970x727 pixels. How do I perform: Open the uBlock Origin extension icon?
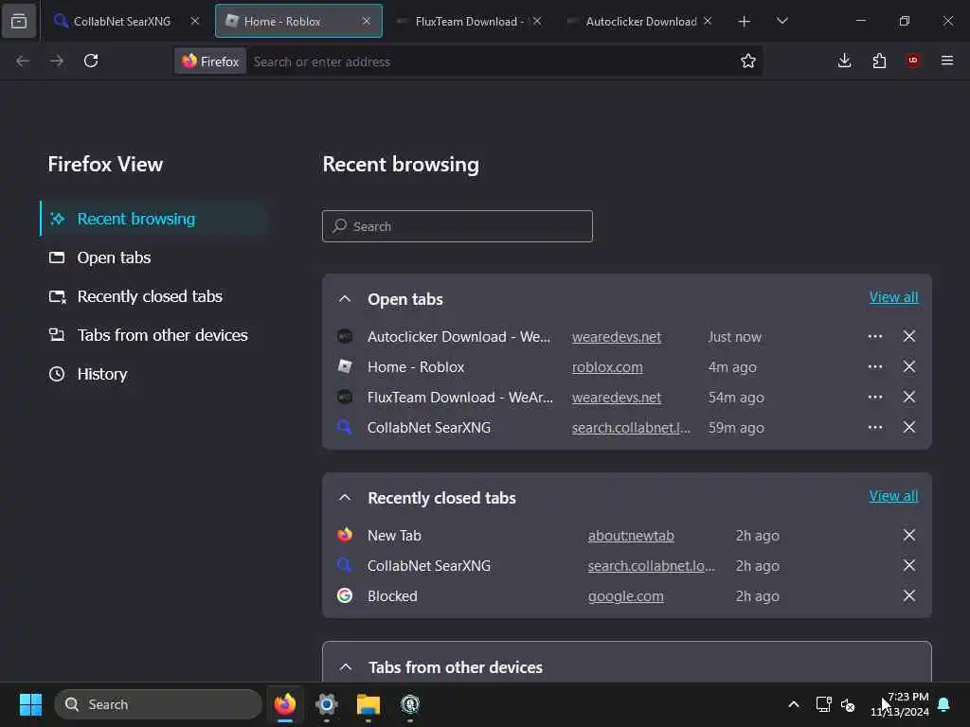click(913, 61)
